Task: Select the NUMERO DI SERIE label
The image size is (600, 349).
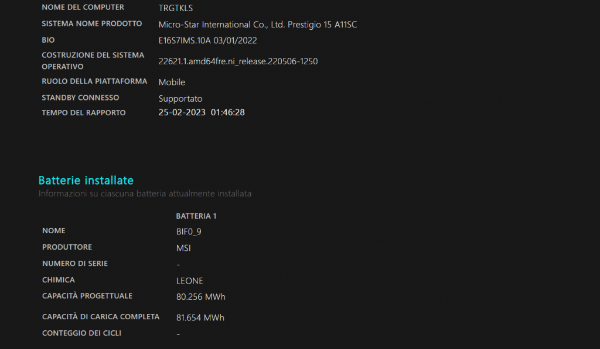Action: pyautogui.click(x=75, y=264)
